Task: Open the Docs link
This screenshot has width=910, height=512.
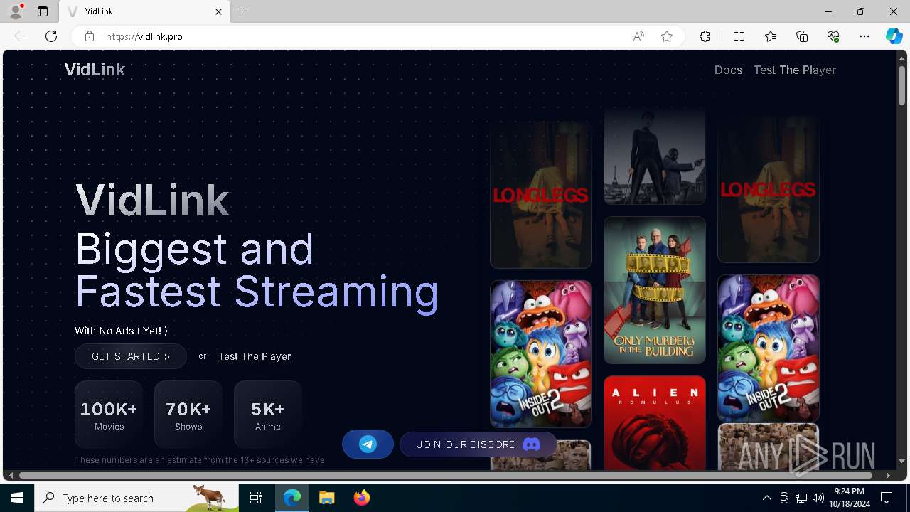Action: click(x=728, y=70)
